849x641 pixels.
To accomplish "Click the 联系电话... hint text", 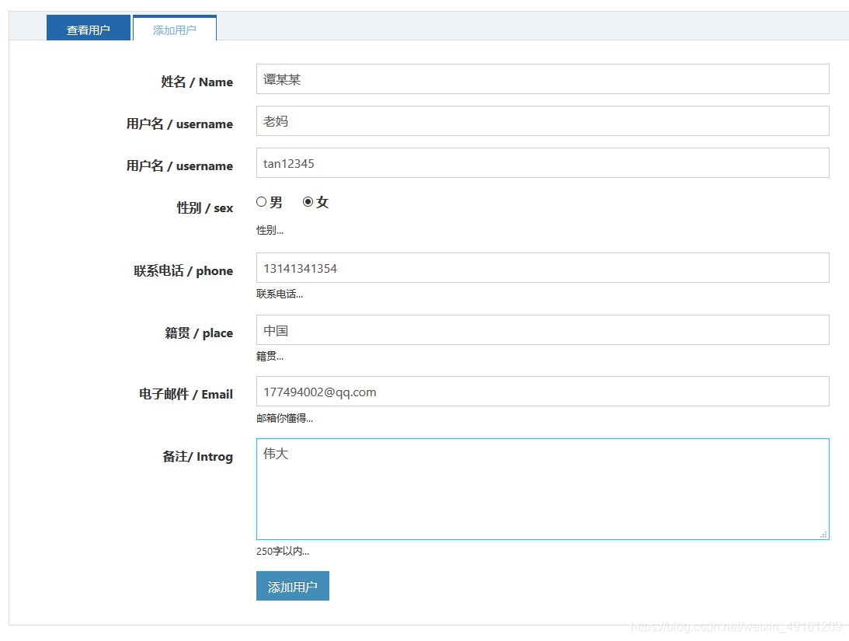I will coord(280,294).
